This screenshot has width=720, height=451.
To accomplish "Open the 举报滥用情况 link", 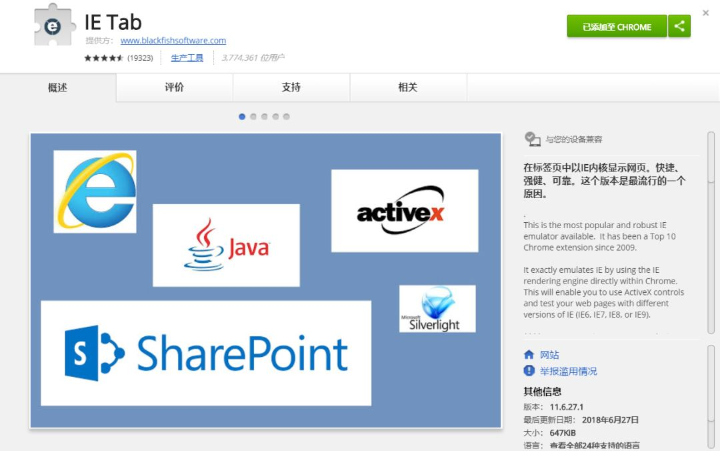I will (569, 371).
